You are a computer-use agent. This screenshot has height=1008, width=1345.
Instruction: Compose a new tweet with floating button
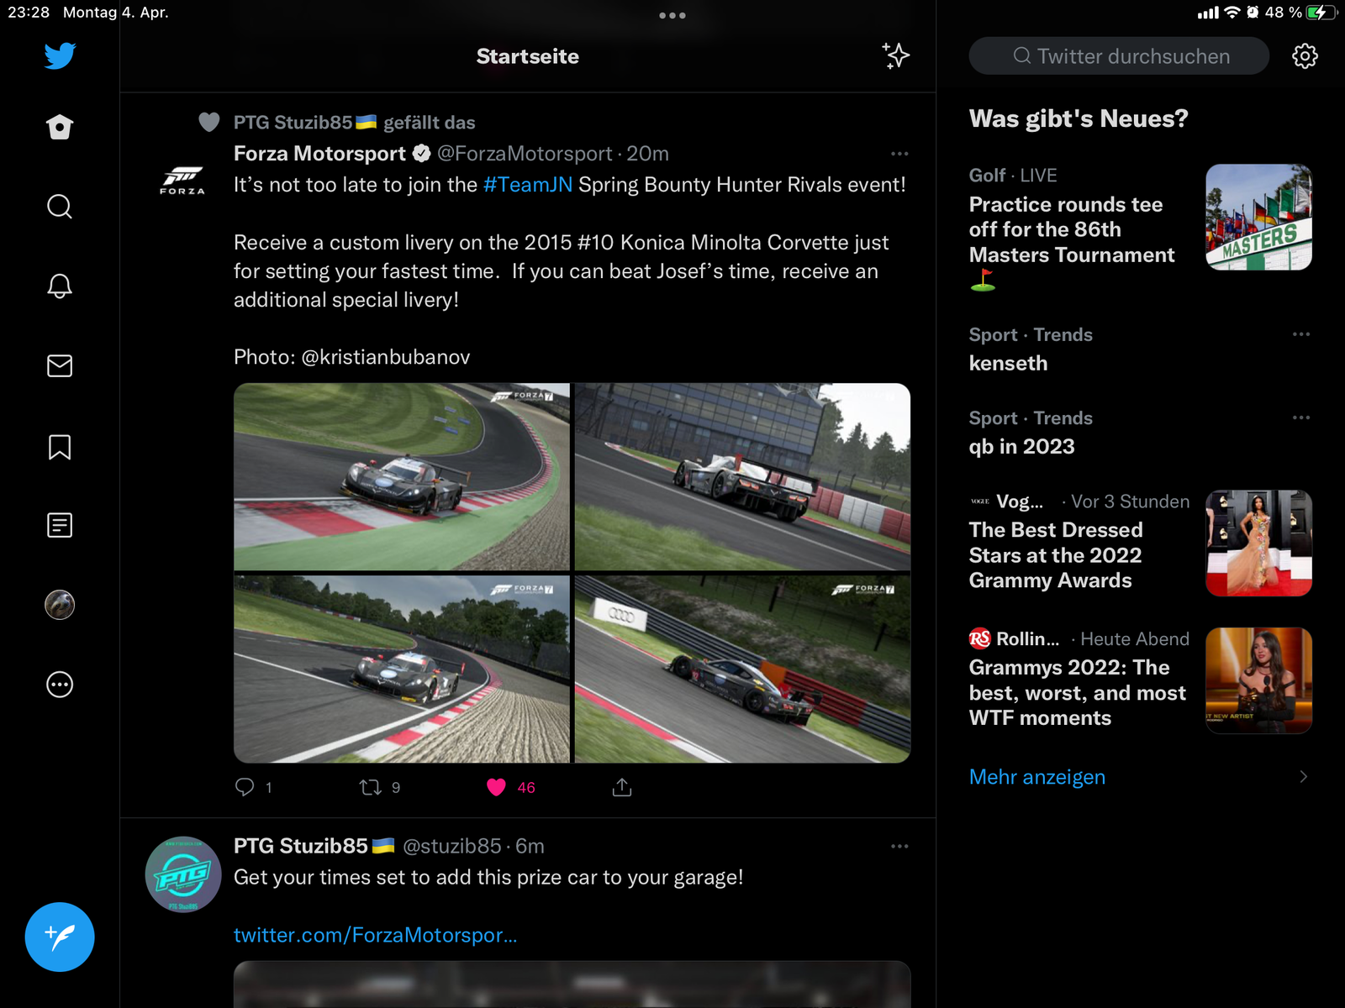60,937
